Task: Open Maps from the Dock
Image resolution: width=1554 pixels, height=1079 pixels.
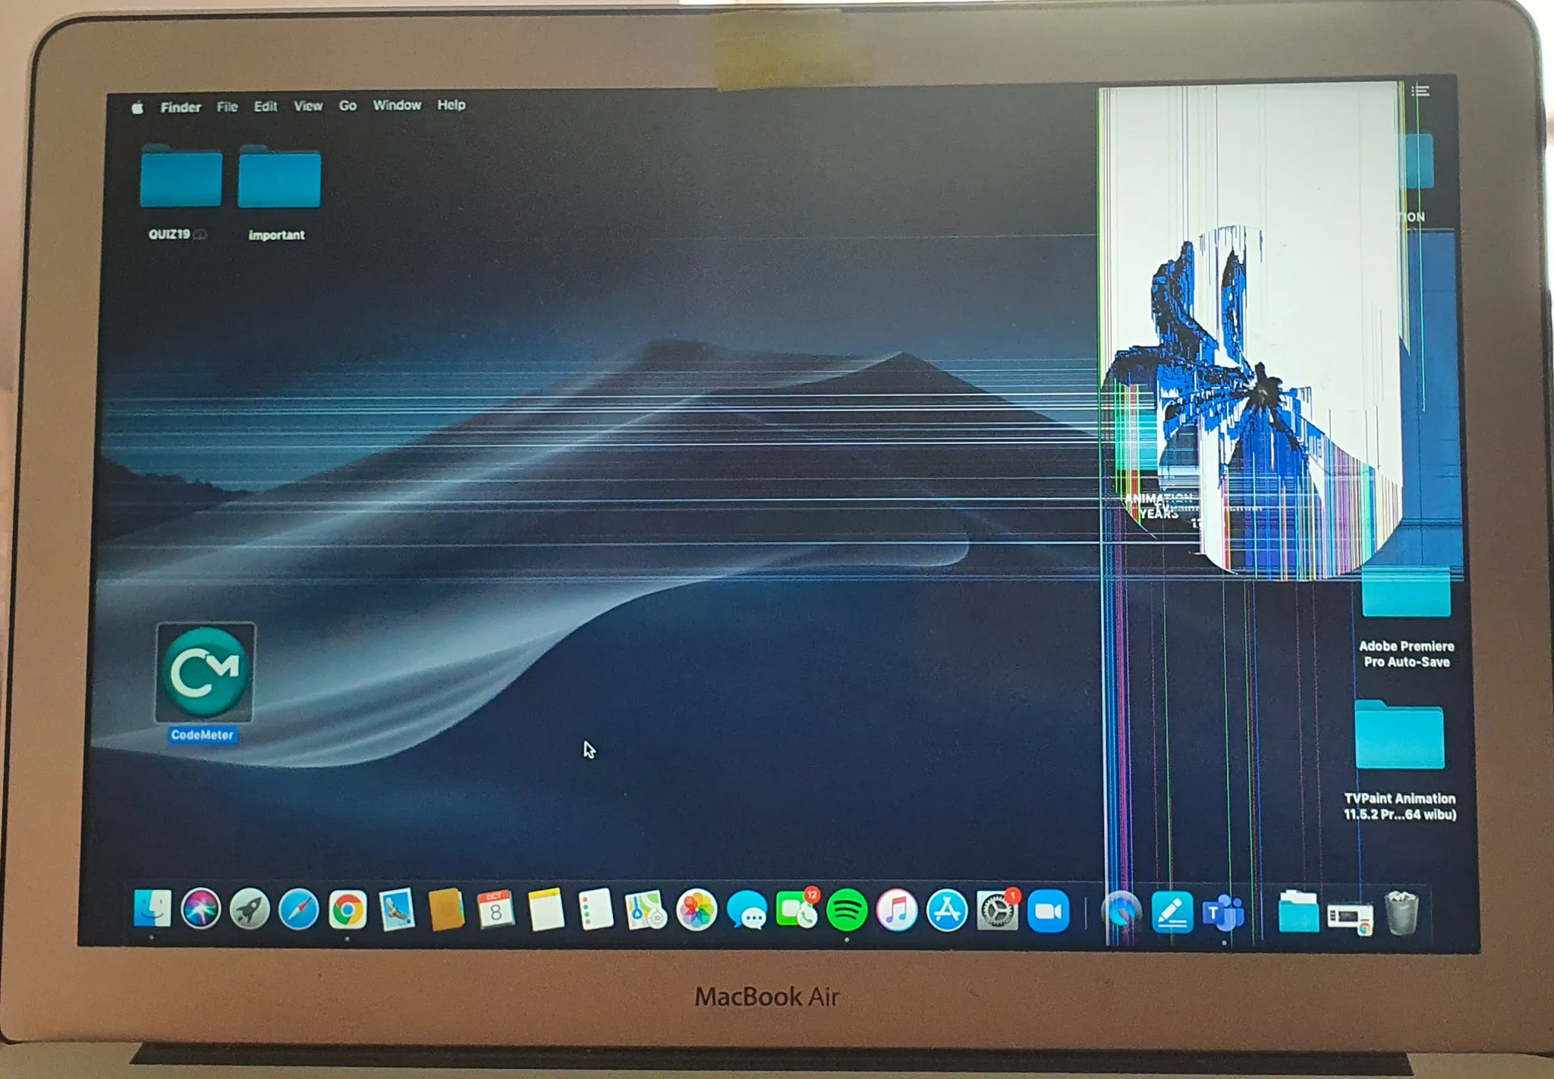Action: pyautogui.click(x=646, y=910)
